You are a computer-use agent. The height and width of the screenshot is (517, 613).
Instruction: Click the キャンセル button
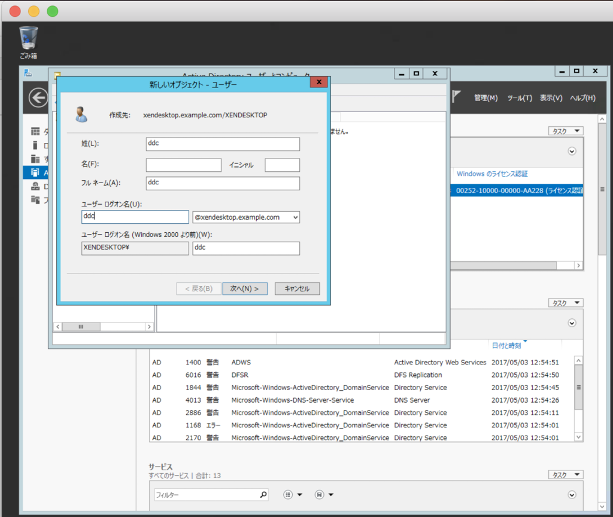click(297, 289)
